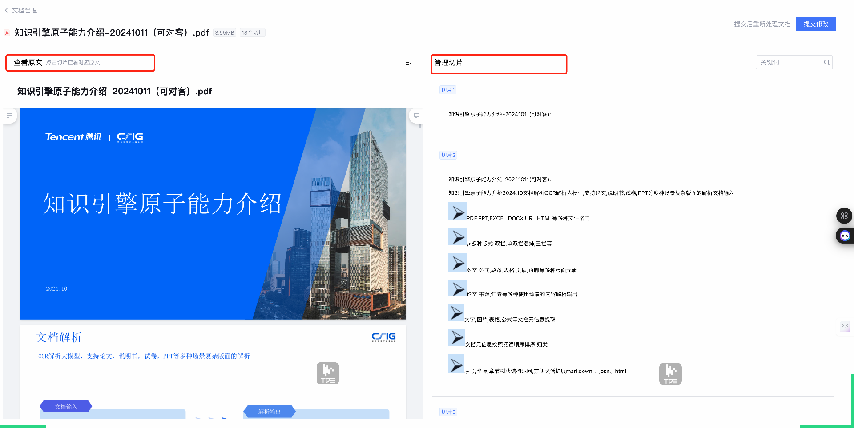
Task: Click the PDF file type icon
Action: click(7, 33)
